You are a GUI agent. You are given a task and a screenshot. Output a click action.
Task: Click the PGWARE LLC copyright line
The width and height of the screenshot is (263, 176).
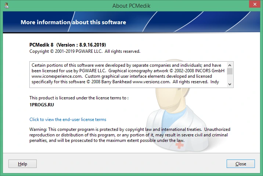point(85,51)
